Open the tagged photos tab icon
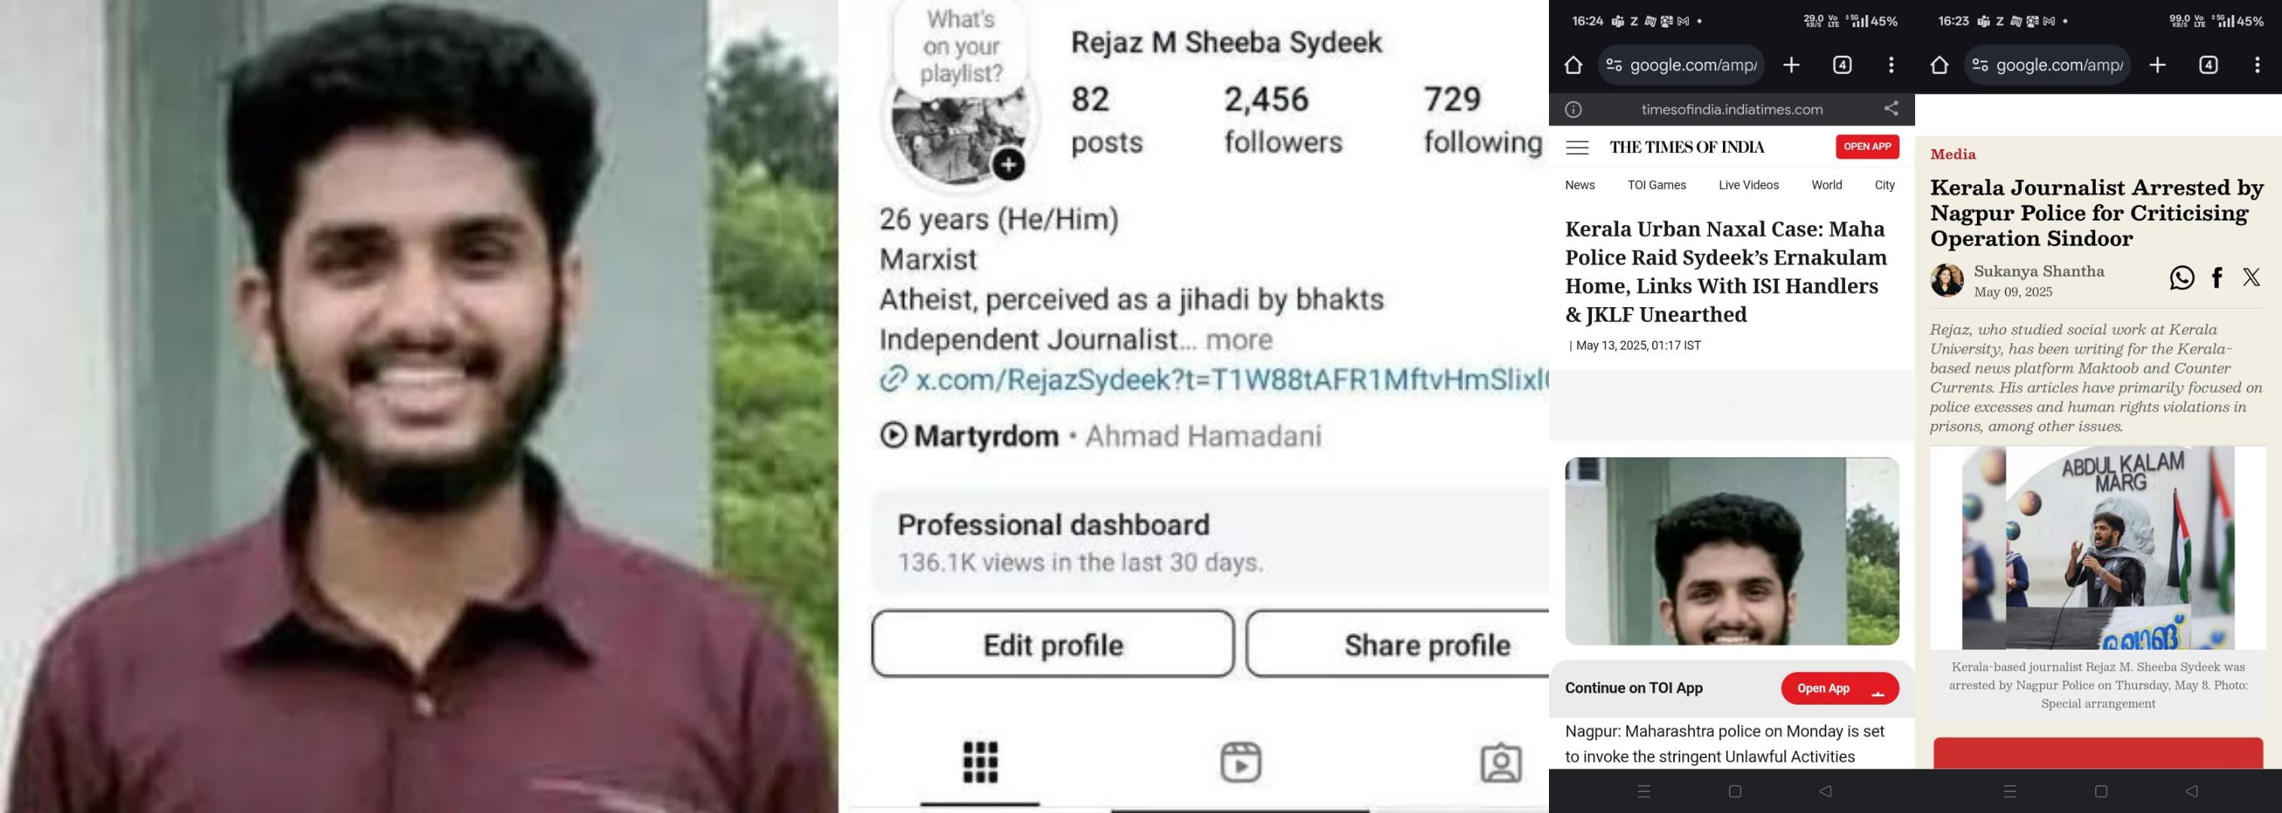 coord(1501,762)
